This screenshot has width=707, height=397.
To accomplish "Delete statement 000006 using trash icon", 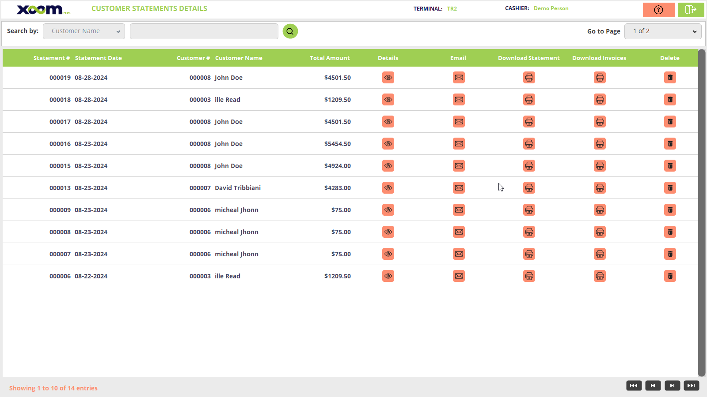I will point(670,276).
